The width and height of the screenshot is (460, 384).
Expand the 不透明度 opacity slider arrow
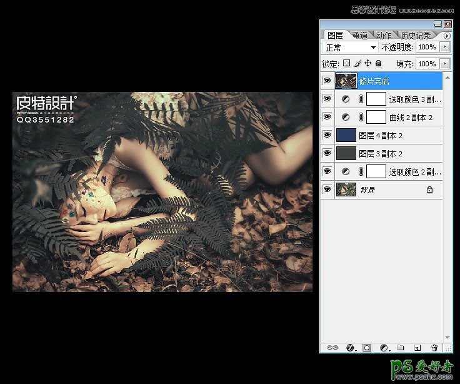coord(445,48)
